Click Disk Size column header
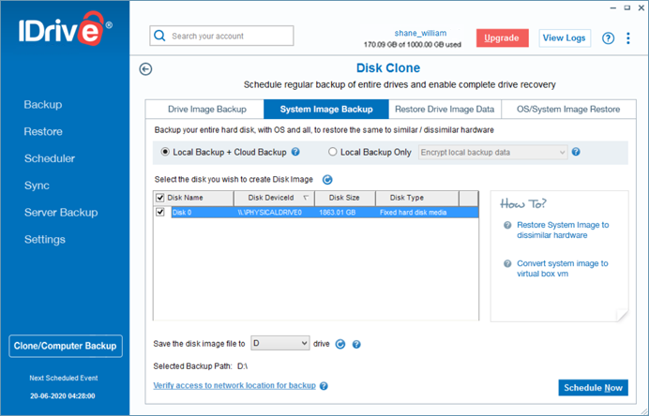The width and height of the screenshot is (649, 416). [344, 198]
